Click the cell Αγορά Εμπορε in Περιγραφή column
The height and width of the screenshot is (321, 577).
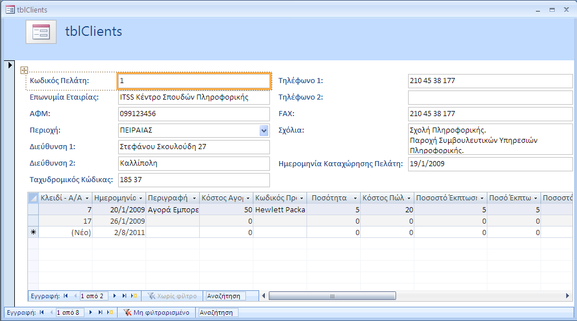[x=172, y=209]
